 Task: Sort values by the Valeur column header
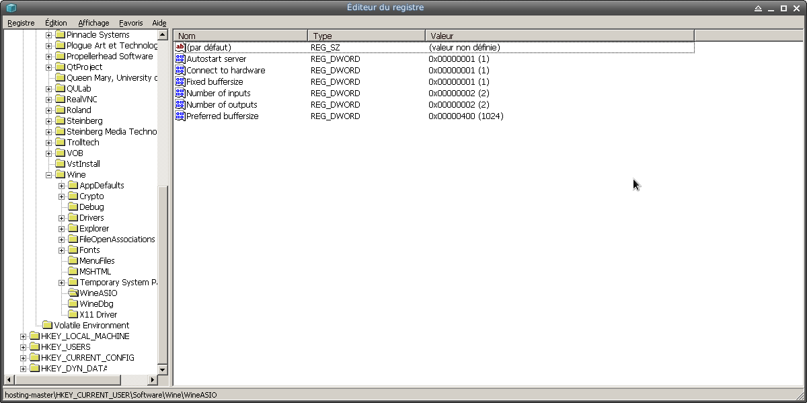(560, 36)
